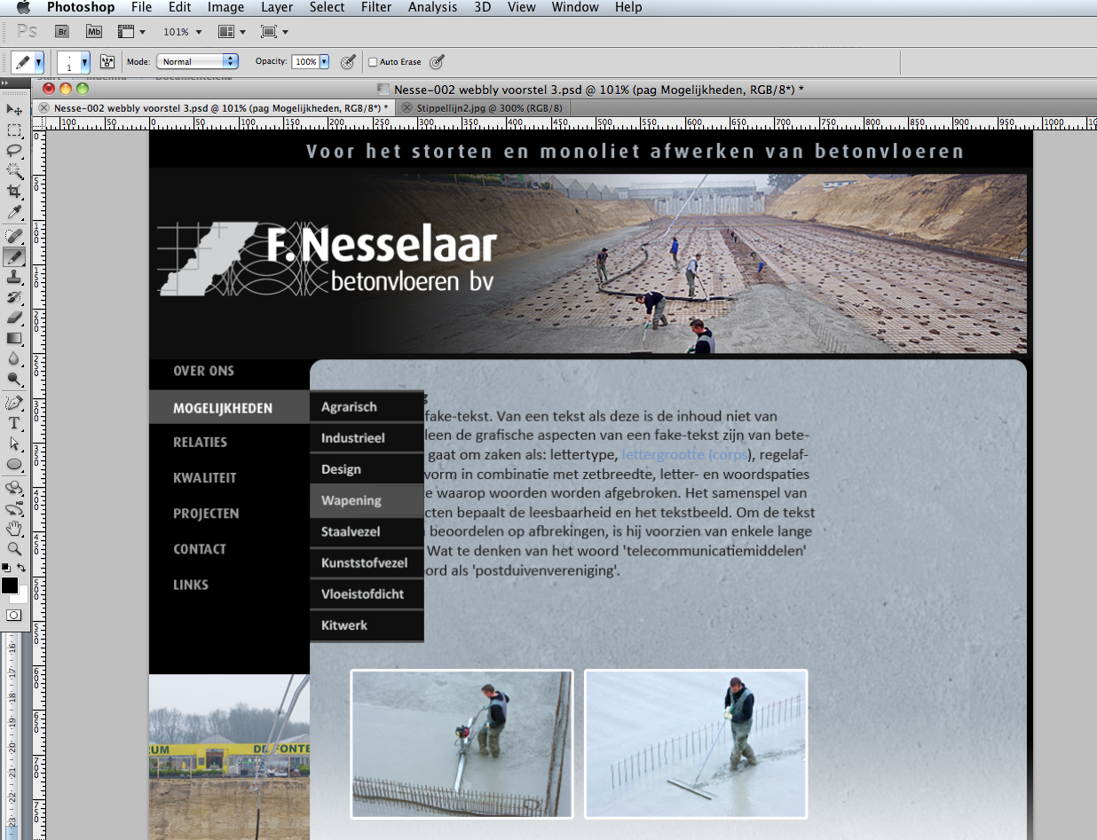This screenshot has width=1097, height=840.
Task: Click CONTACT in the mockup menu
Action: pyautogui.click(x=200, y=549)
